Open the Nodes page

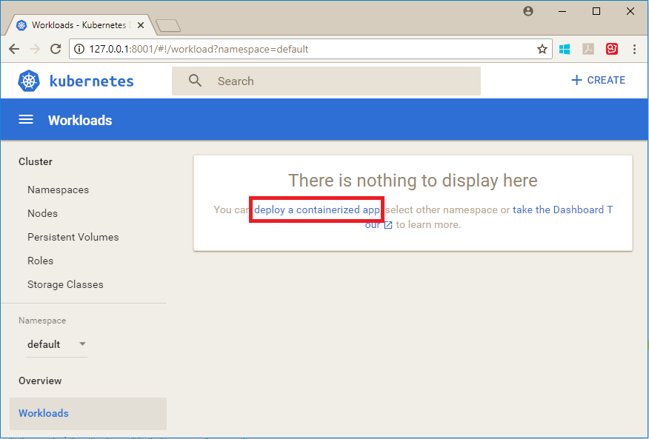(x=43, y=213)
